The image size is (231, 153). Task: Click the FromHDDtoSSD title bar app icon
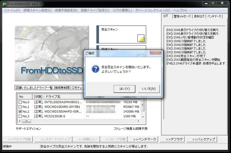point(4,4)
